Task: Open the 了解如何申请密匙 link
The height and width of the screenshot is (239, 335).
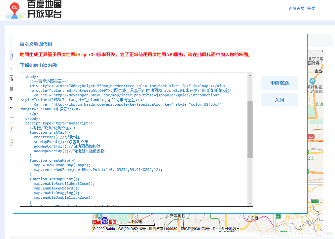Action: pyautogui.click(x=38, y=65)
